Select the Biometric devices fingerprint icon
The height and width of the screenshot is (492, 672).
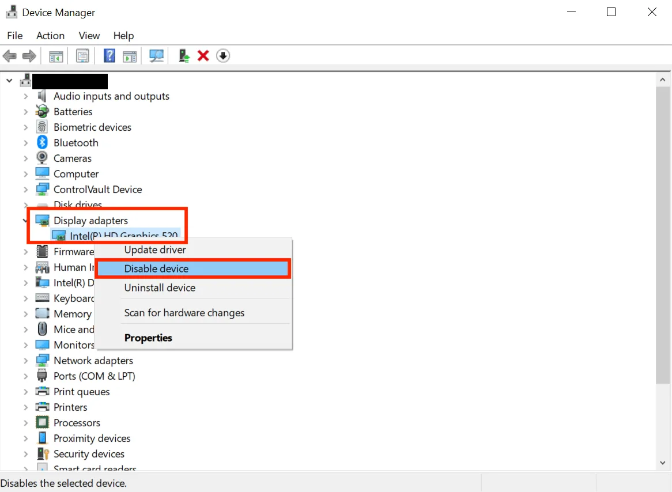(42, 127)
